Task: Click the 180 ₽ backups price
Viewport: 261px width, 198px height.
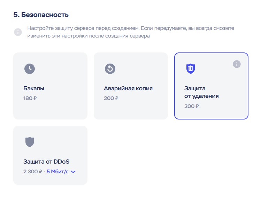Action: click(30, 98)
